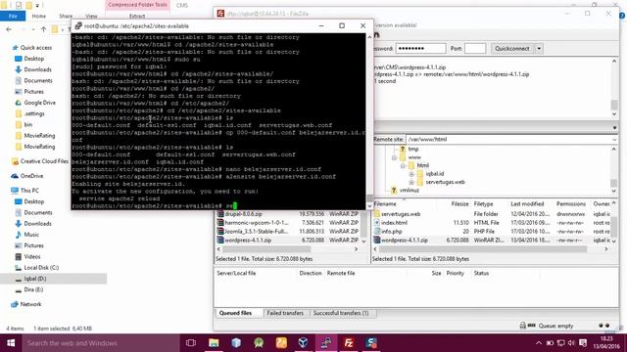The width and height of the screenshot is (627, 352).
Task: Open Quickconnect history dropdown arrow
Action: coord(539,48)
